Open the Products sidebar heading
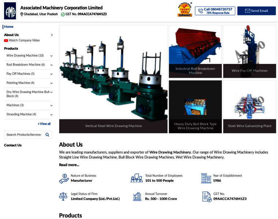Viewport: 278px width, 219px height. click(x=11, y=49)
